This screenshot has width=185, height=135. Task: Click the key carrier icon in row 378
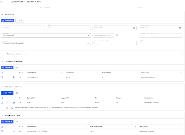coord(13,103)
